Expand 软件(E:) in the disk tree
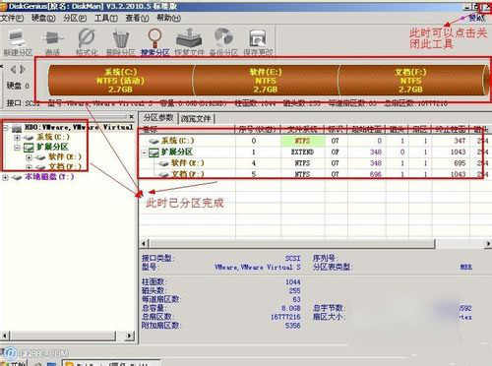The height and width of the screenshot is (366, 492). [29, 157]
